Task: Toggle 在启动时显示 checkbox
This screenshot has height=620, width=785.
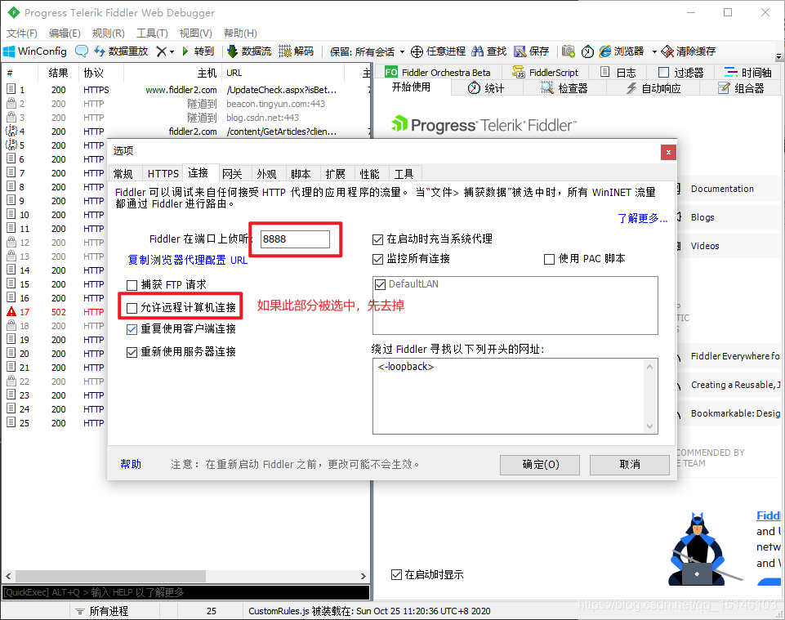Action: (396, 574)
